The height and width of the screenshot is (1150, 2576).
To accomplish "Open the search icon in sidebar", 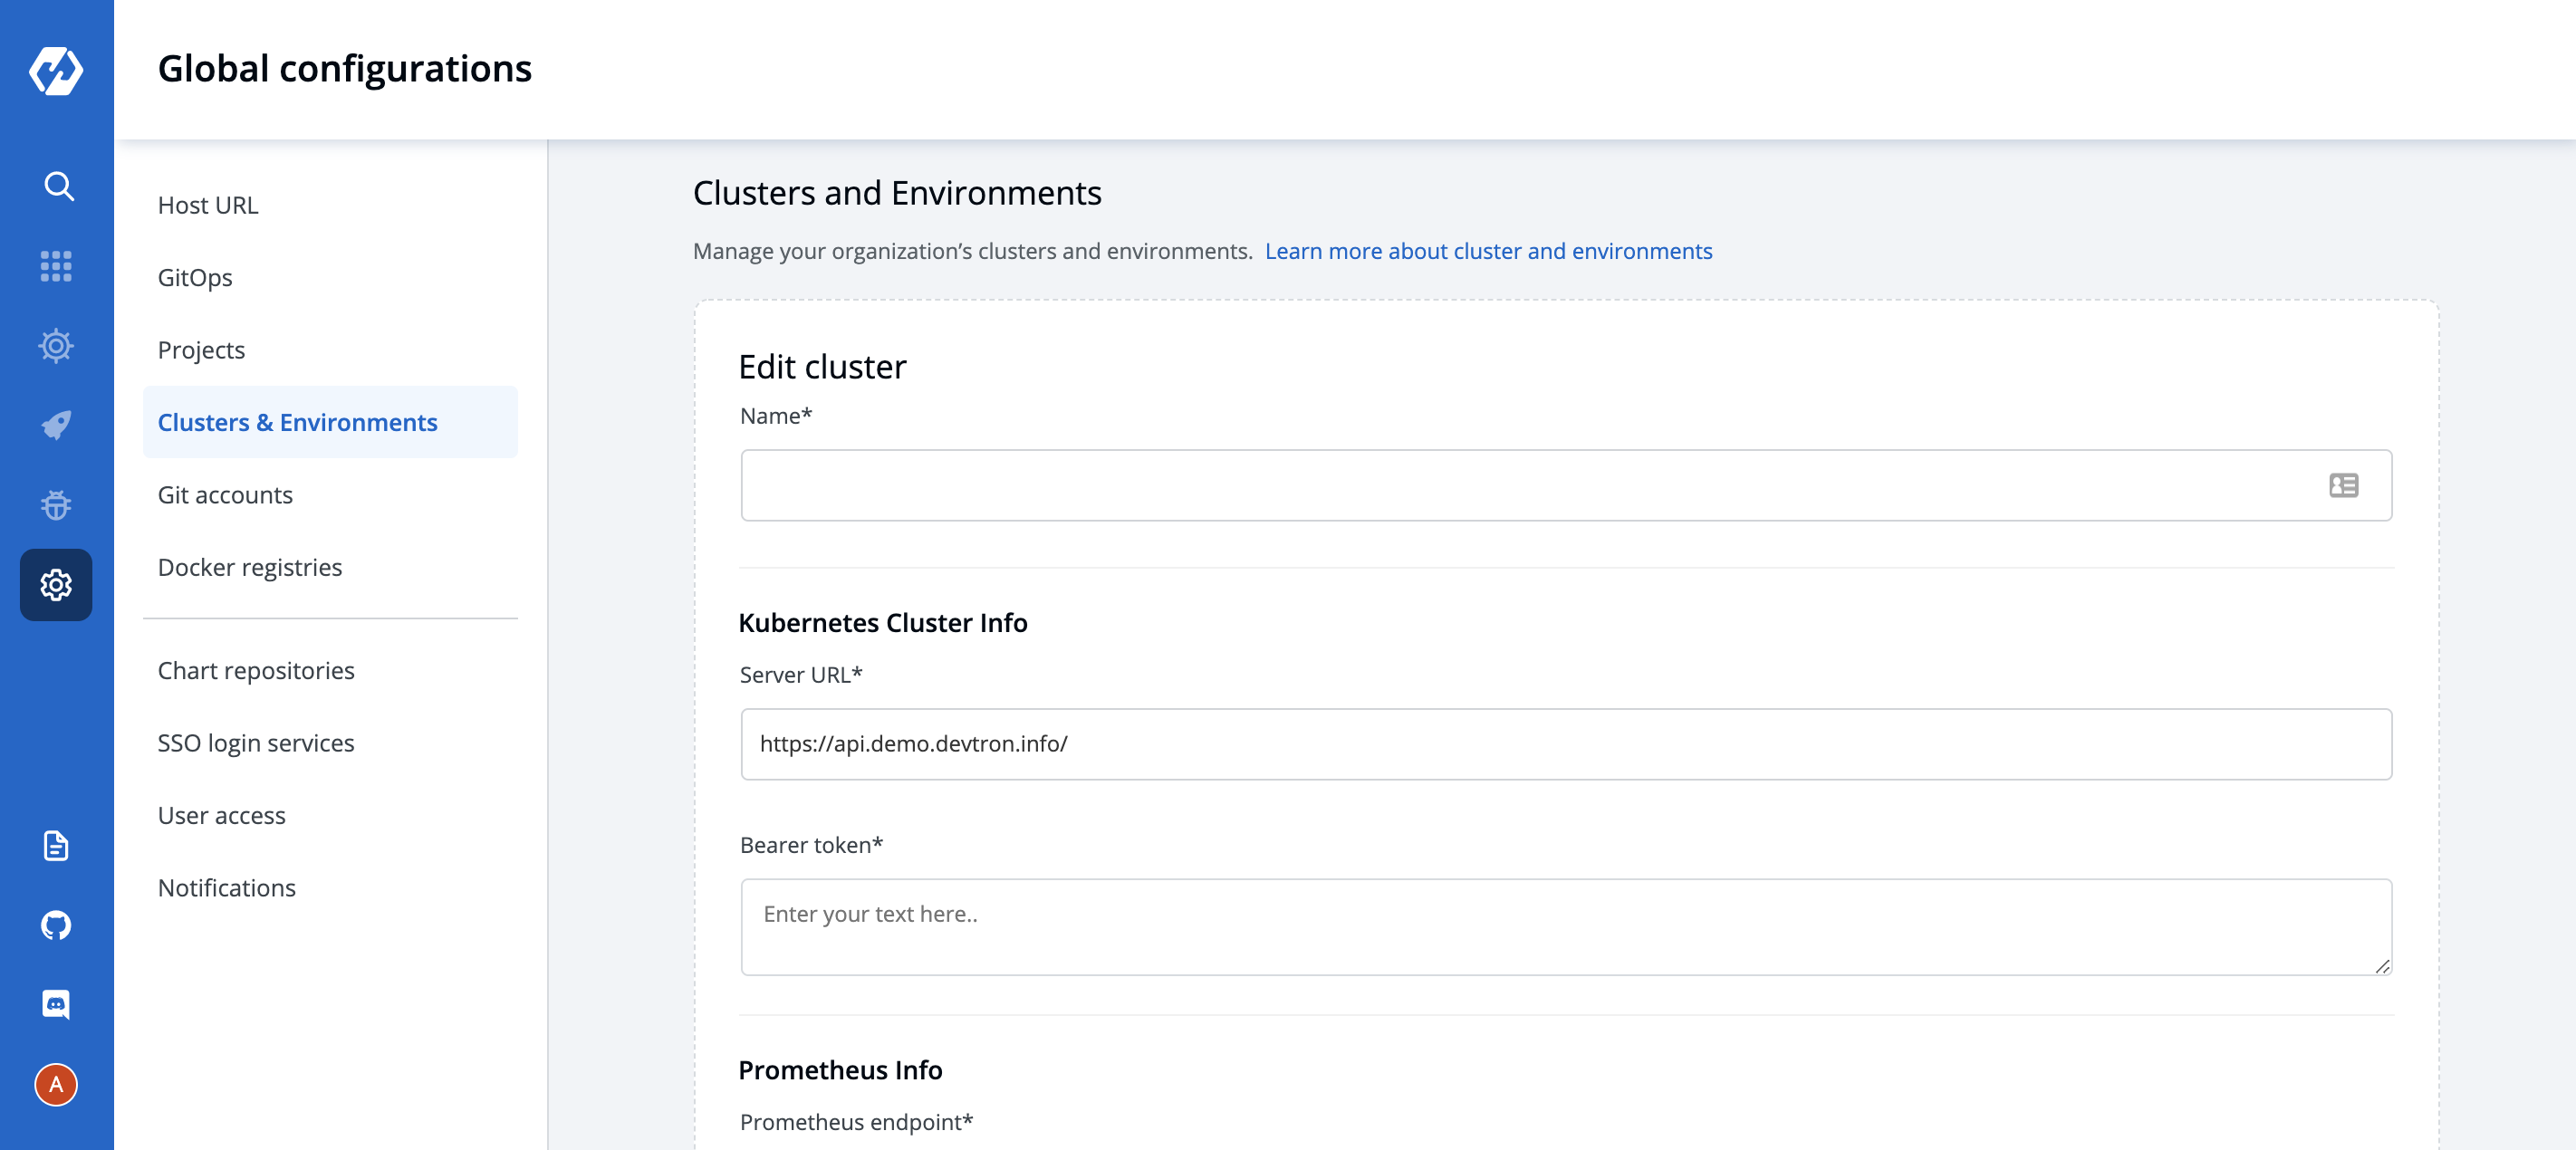I will pos(58,186).
